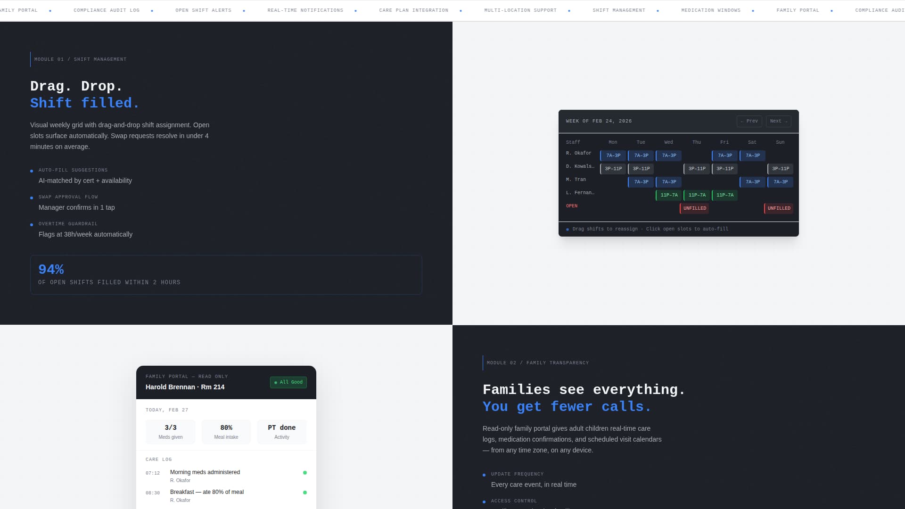Click the Harold Brennan · Rm 214 heading

click(x=185, y=387)
